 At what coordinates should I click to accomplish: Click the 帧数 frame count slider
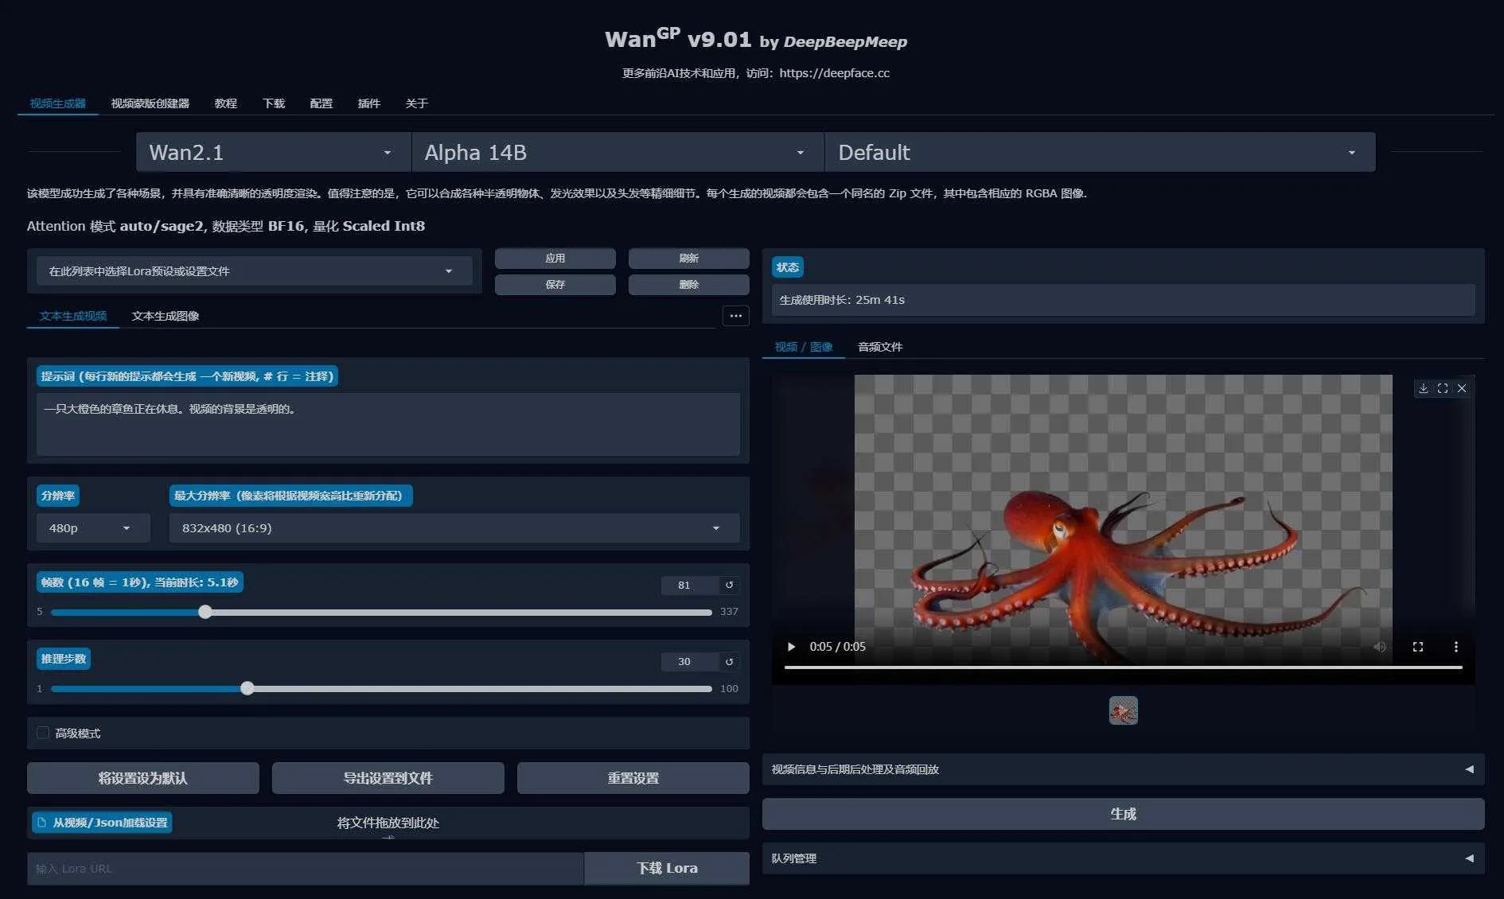pos(205,611)
